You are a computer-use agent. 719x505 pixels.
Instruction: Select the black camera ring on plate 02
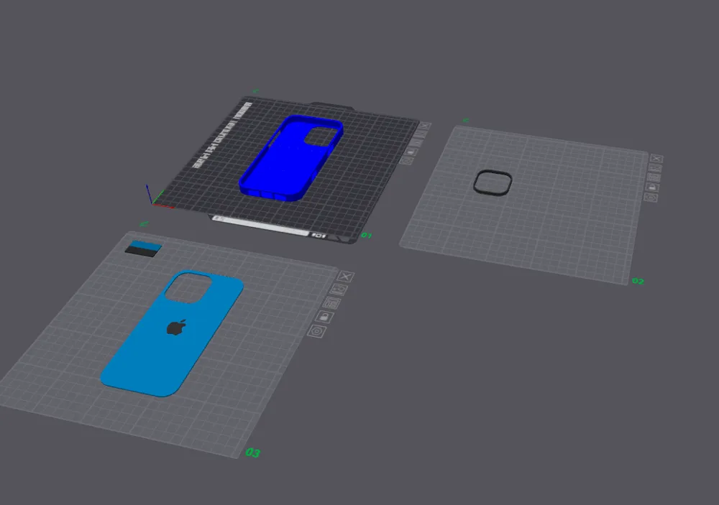coord(493,182)
